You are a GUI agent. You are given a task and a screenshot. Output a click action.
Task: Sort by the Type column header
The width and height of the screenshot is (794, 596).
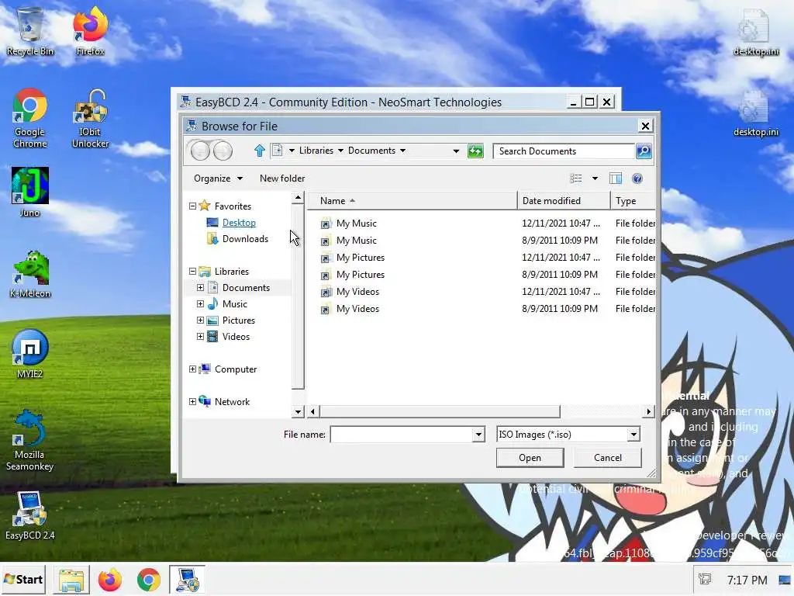click(633, 201)
